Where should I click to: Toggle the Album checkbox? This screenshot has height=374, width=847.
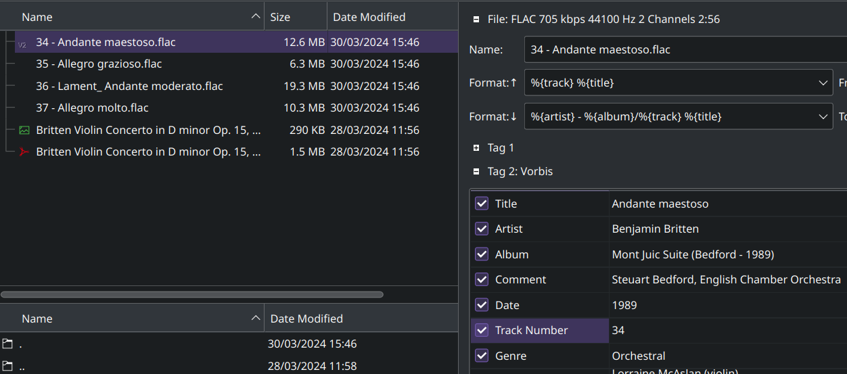(x=482, y=254)
